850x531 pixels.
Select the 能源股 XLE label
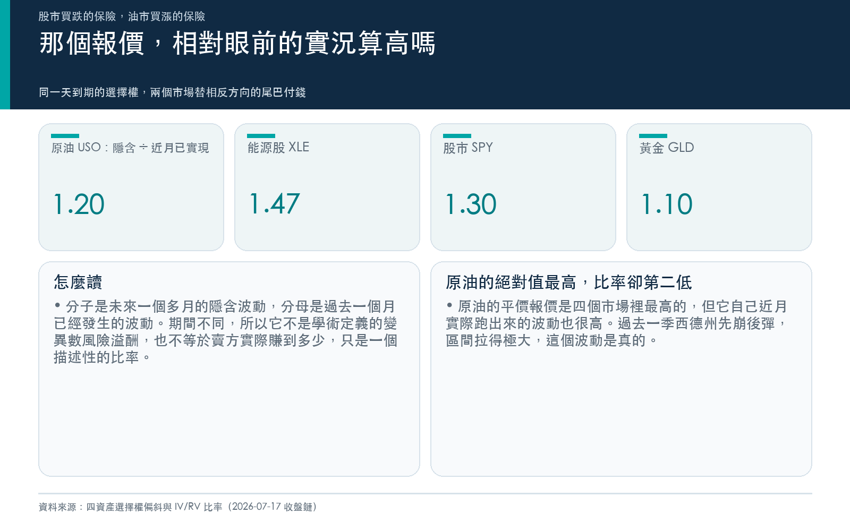coord(278,148)
